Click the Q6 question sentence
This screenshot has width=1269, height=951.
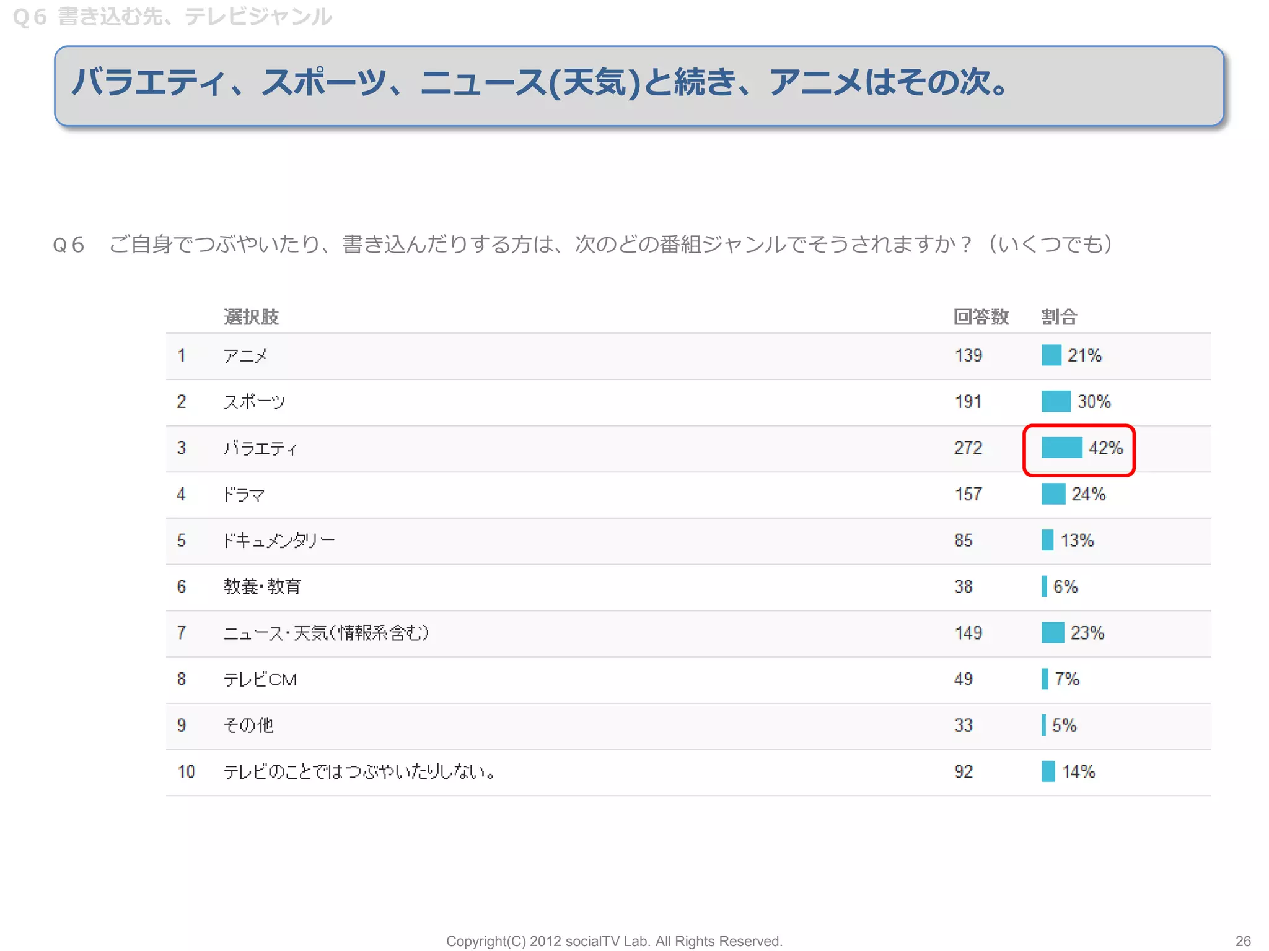point(582,245)
